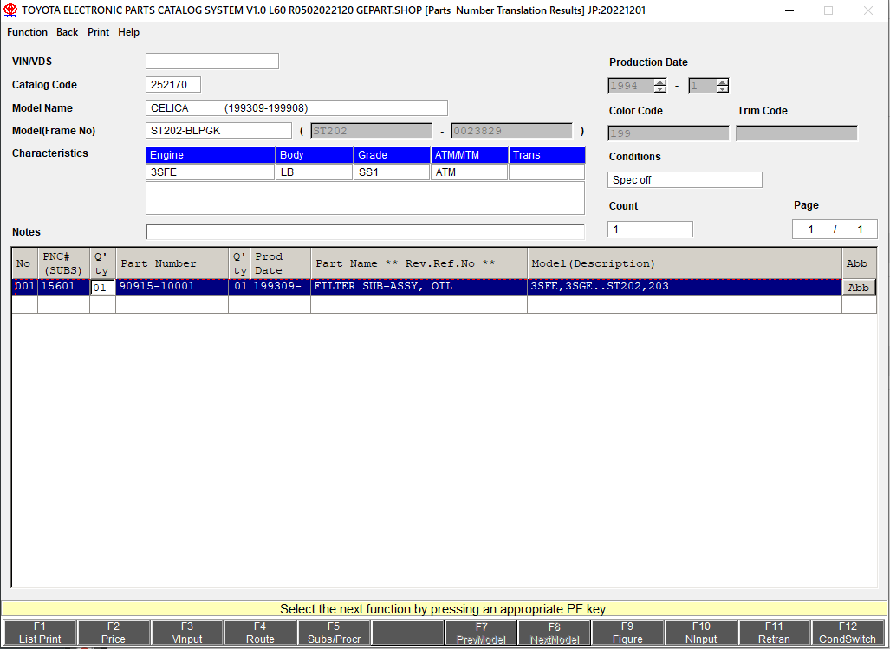
Task: Click the frame prefix field ST202
Action: point(371,131)
